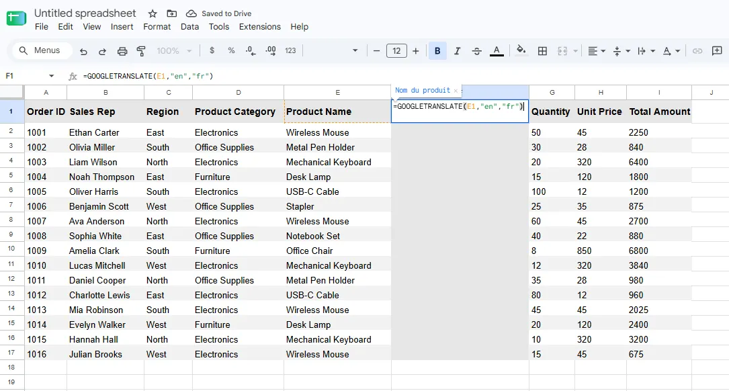Format as currency

(x=212, y=50)
